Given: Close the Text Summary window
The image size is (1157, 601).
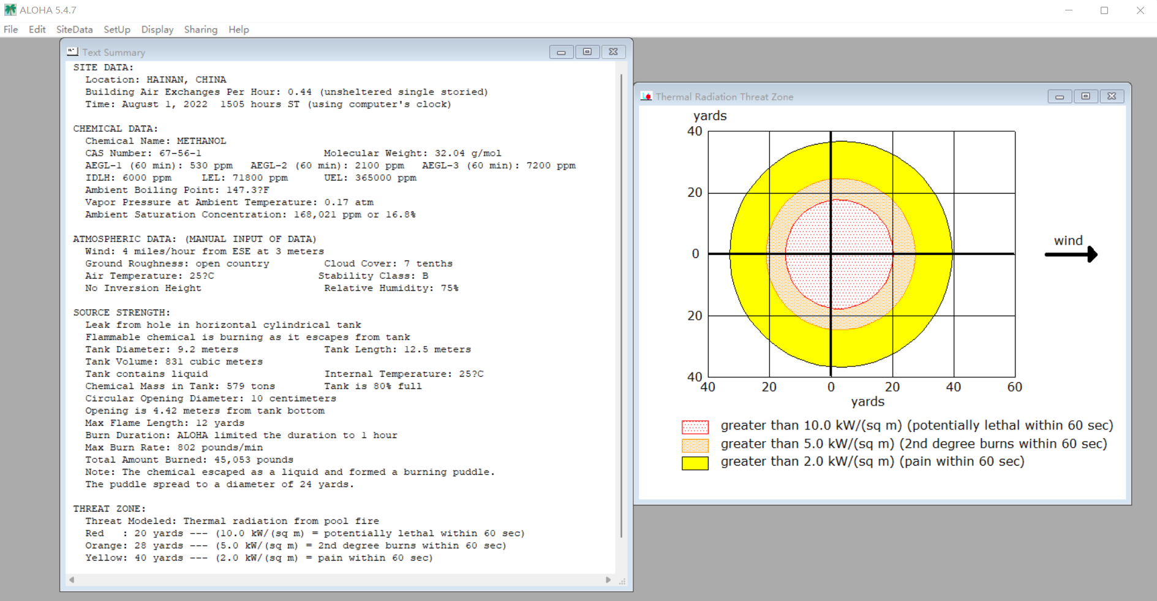Looking at the screenshot, I should pyautogui.click(x=613, y=52).
